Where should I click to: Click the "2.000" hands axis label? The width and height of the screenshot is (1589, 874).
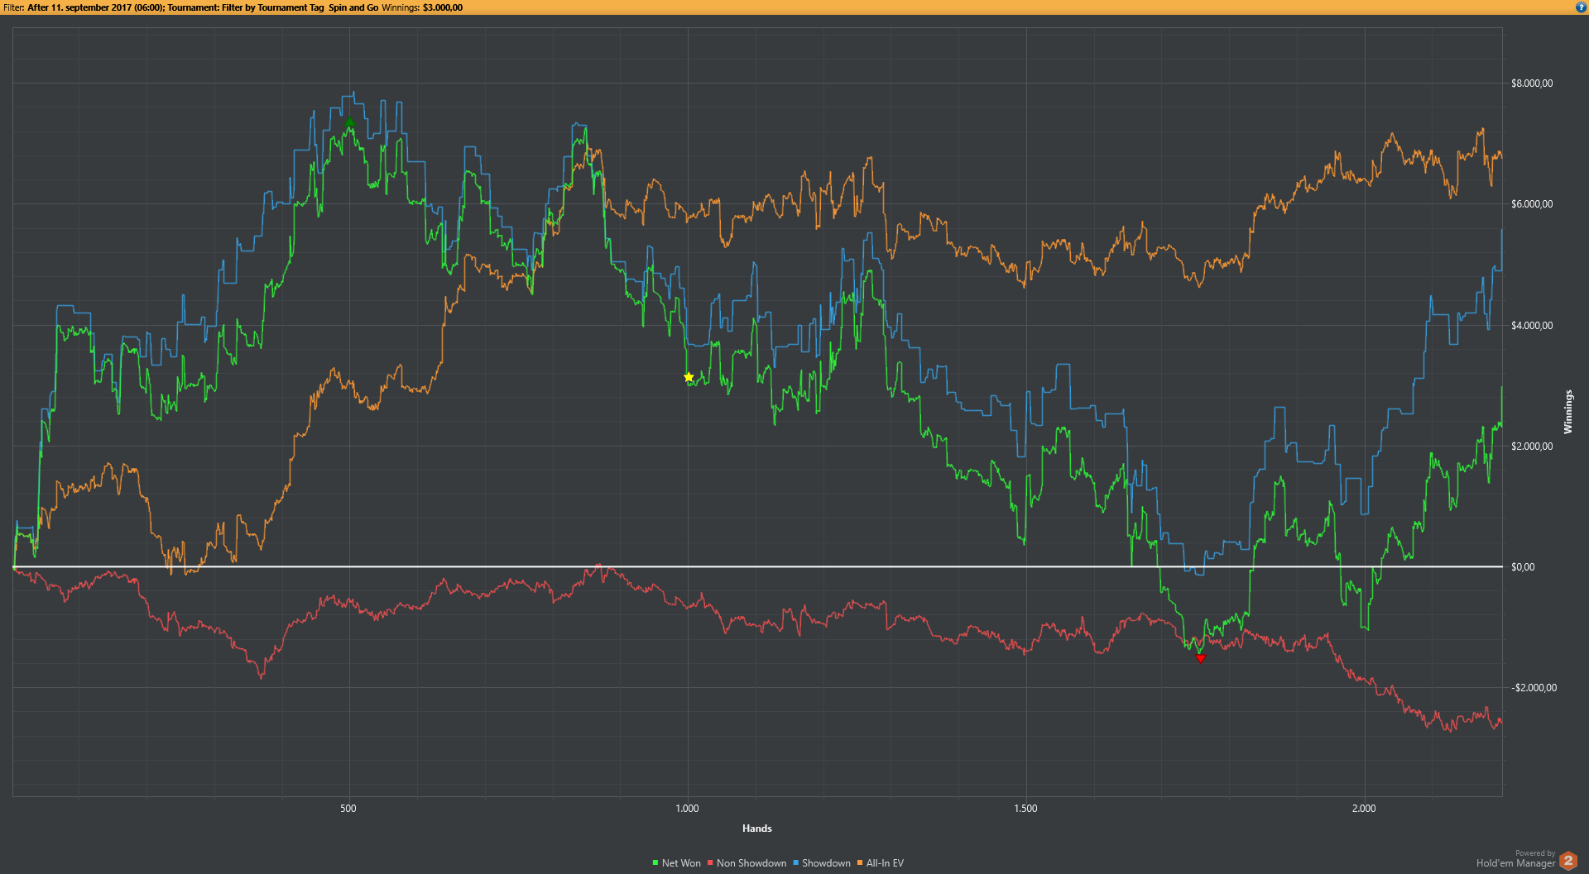pyautogui.click(x=1364, y=809)
